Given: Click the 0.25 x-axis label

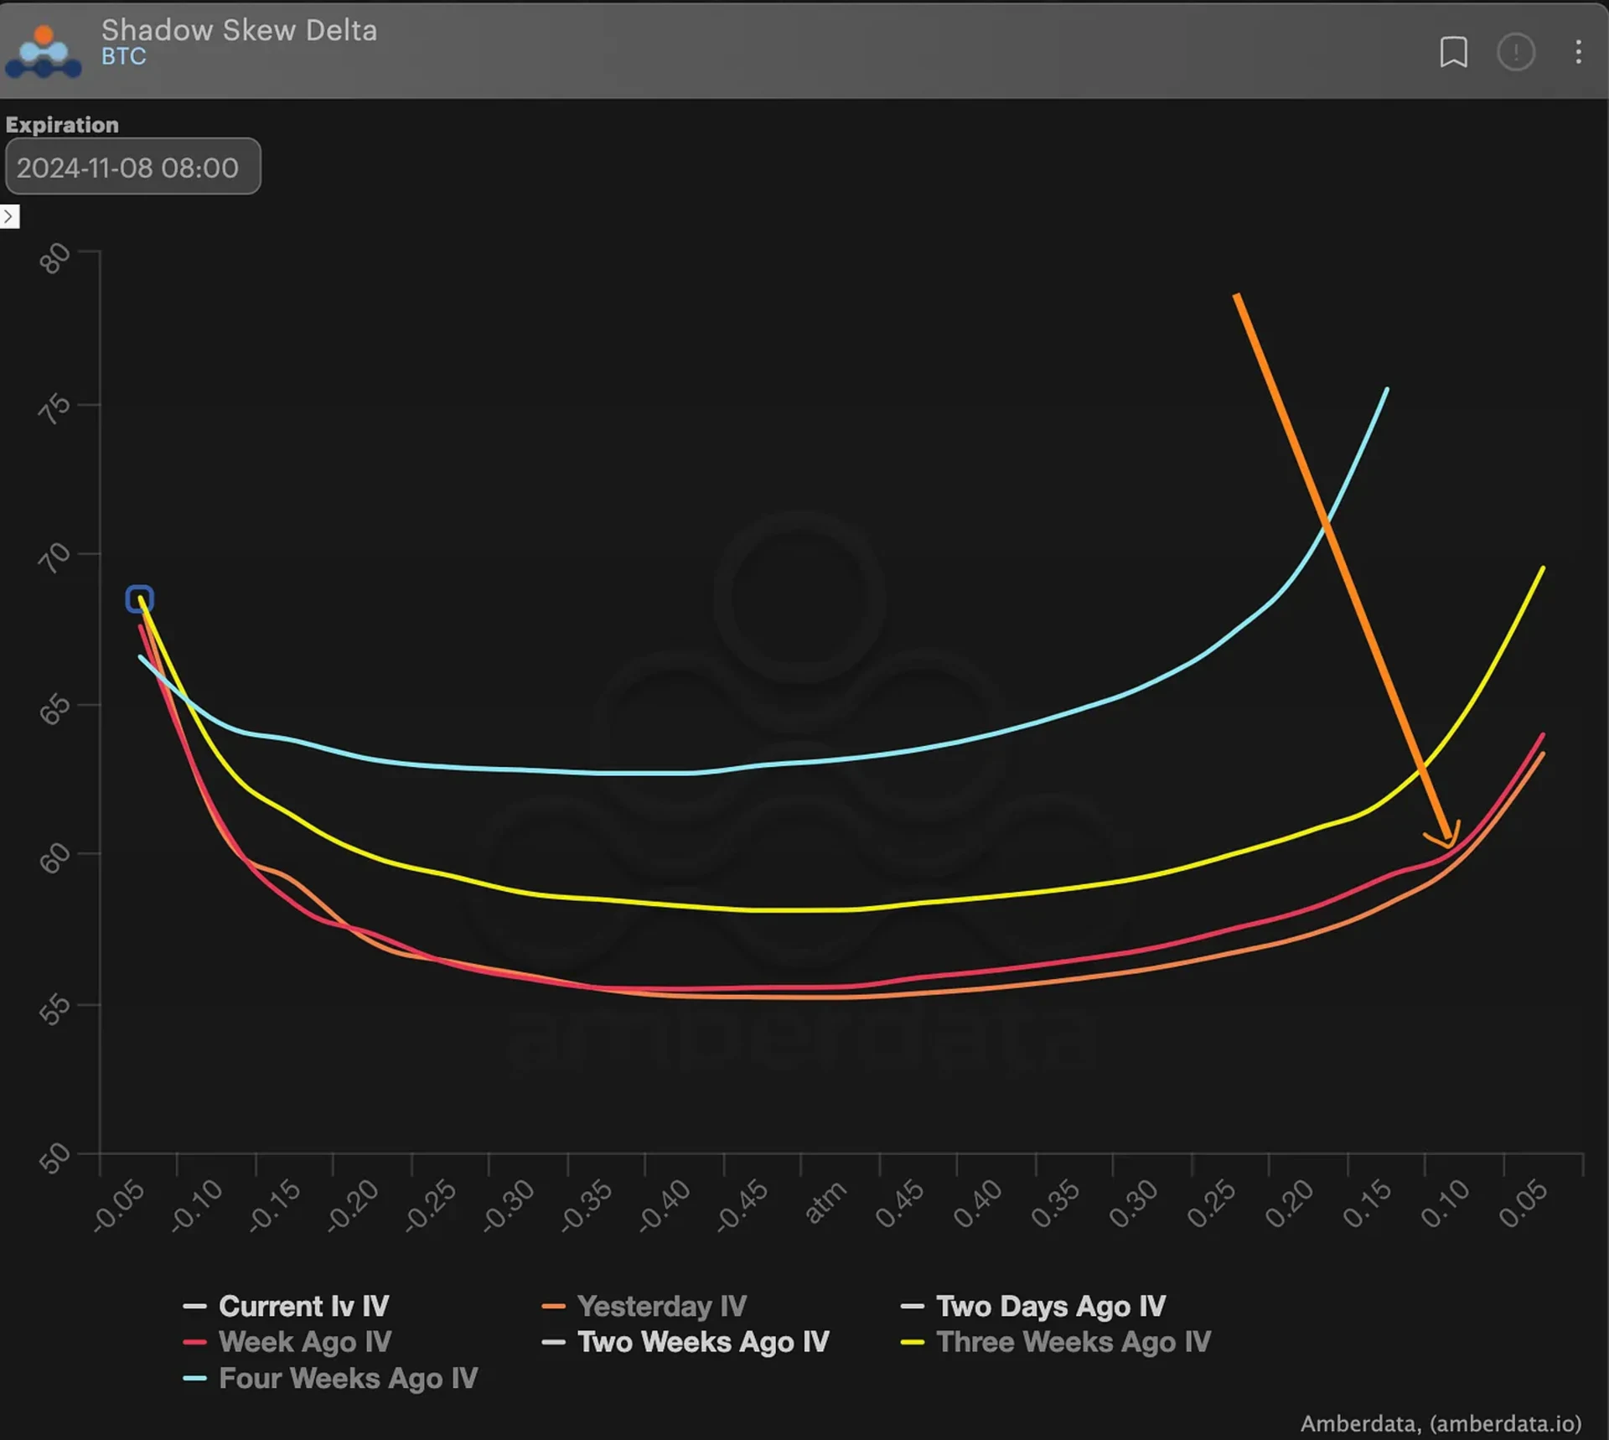Looking at the screenshot, I should coord(1212,1204).
